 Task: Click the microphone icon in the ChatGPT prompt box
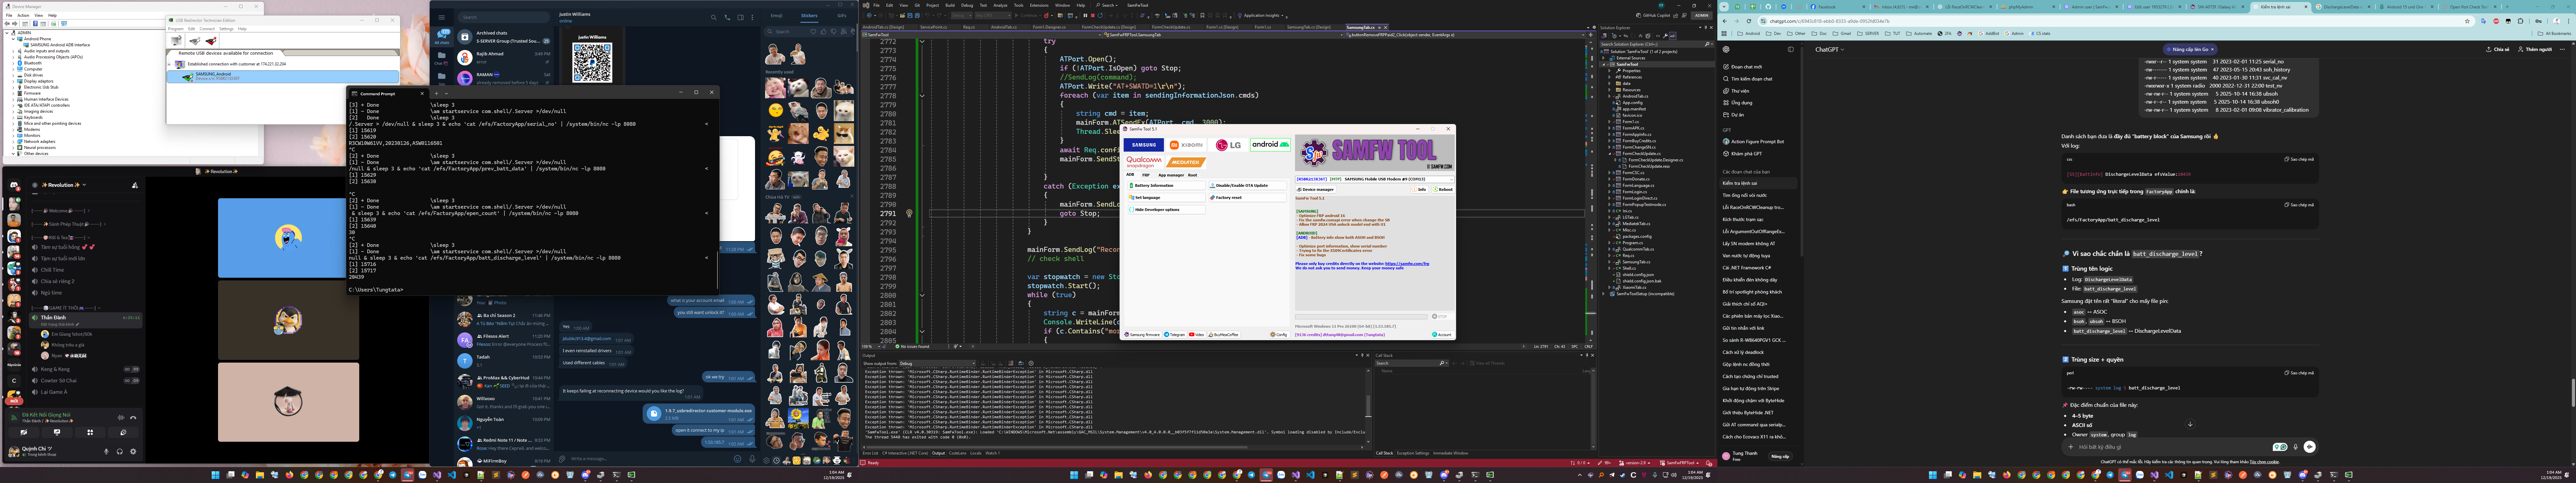[x=2296, y=447]
